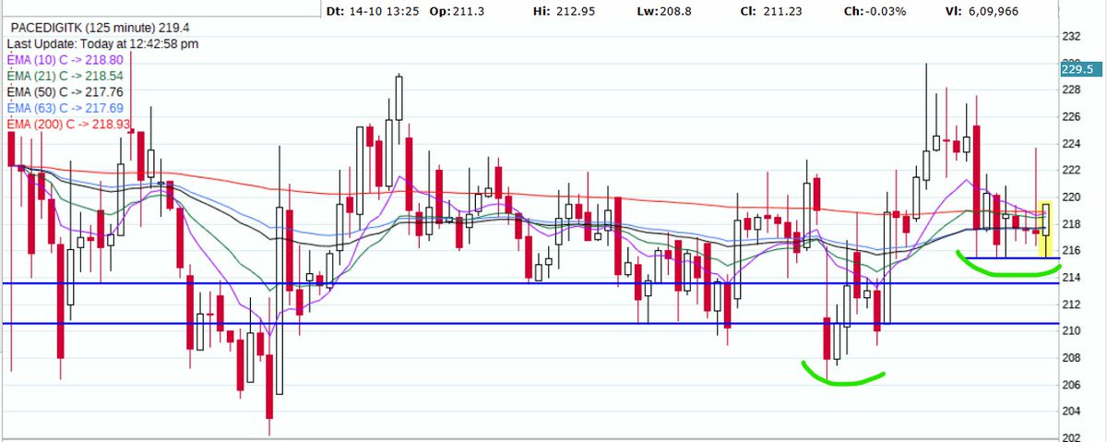Click the EMA (63) C 217.69 legend
Viewport: 1107px width, 442px height.
click(x=65, y=108)
